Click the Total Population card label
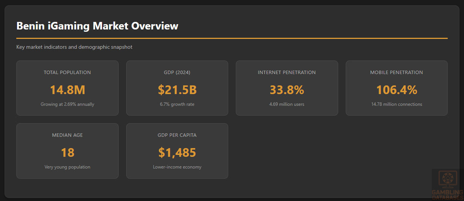This screenshot has width=464, height=201. pos(67,72)
